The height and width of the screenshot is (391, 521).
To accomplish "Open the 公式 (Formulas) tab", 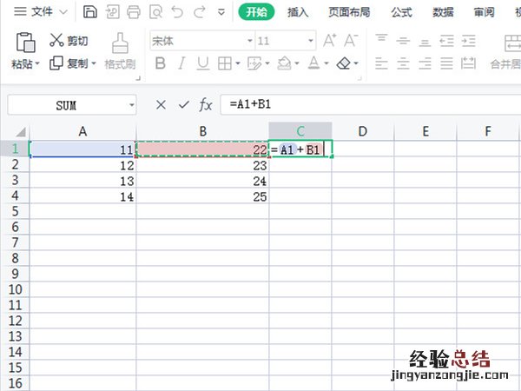I will click(x=401, y=12).
